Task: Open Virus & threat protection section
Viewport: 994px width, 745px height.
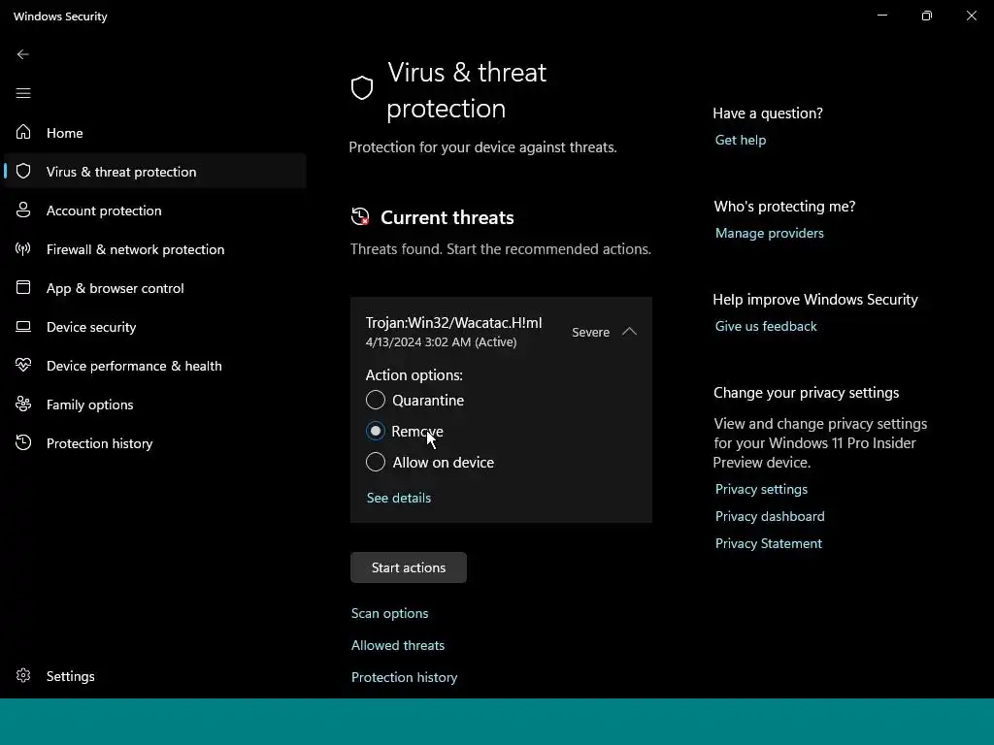Action: click(155, 171)
